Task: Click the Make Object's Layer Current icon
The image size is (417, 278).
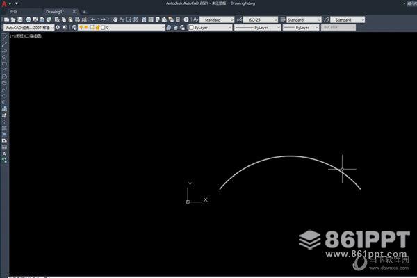Action: 169,27
